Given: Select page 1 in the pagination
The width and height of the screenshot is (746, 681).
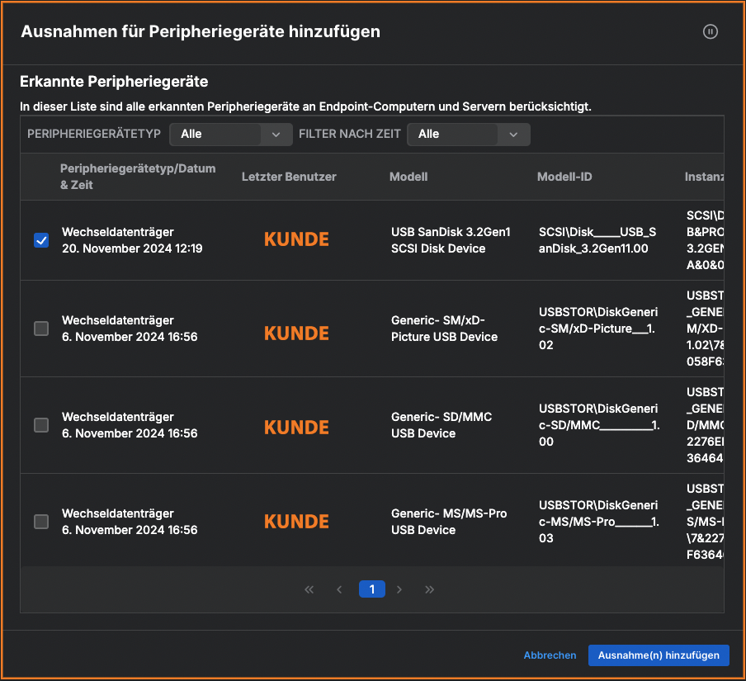Looking at the screenshot, I should [371, 589].
